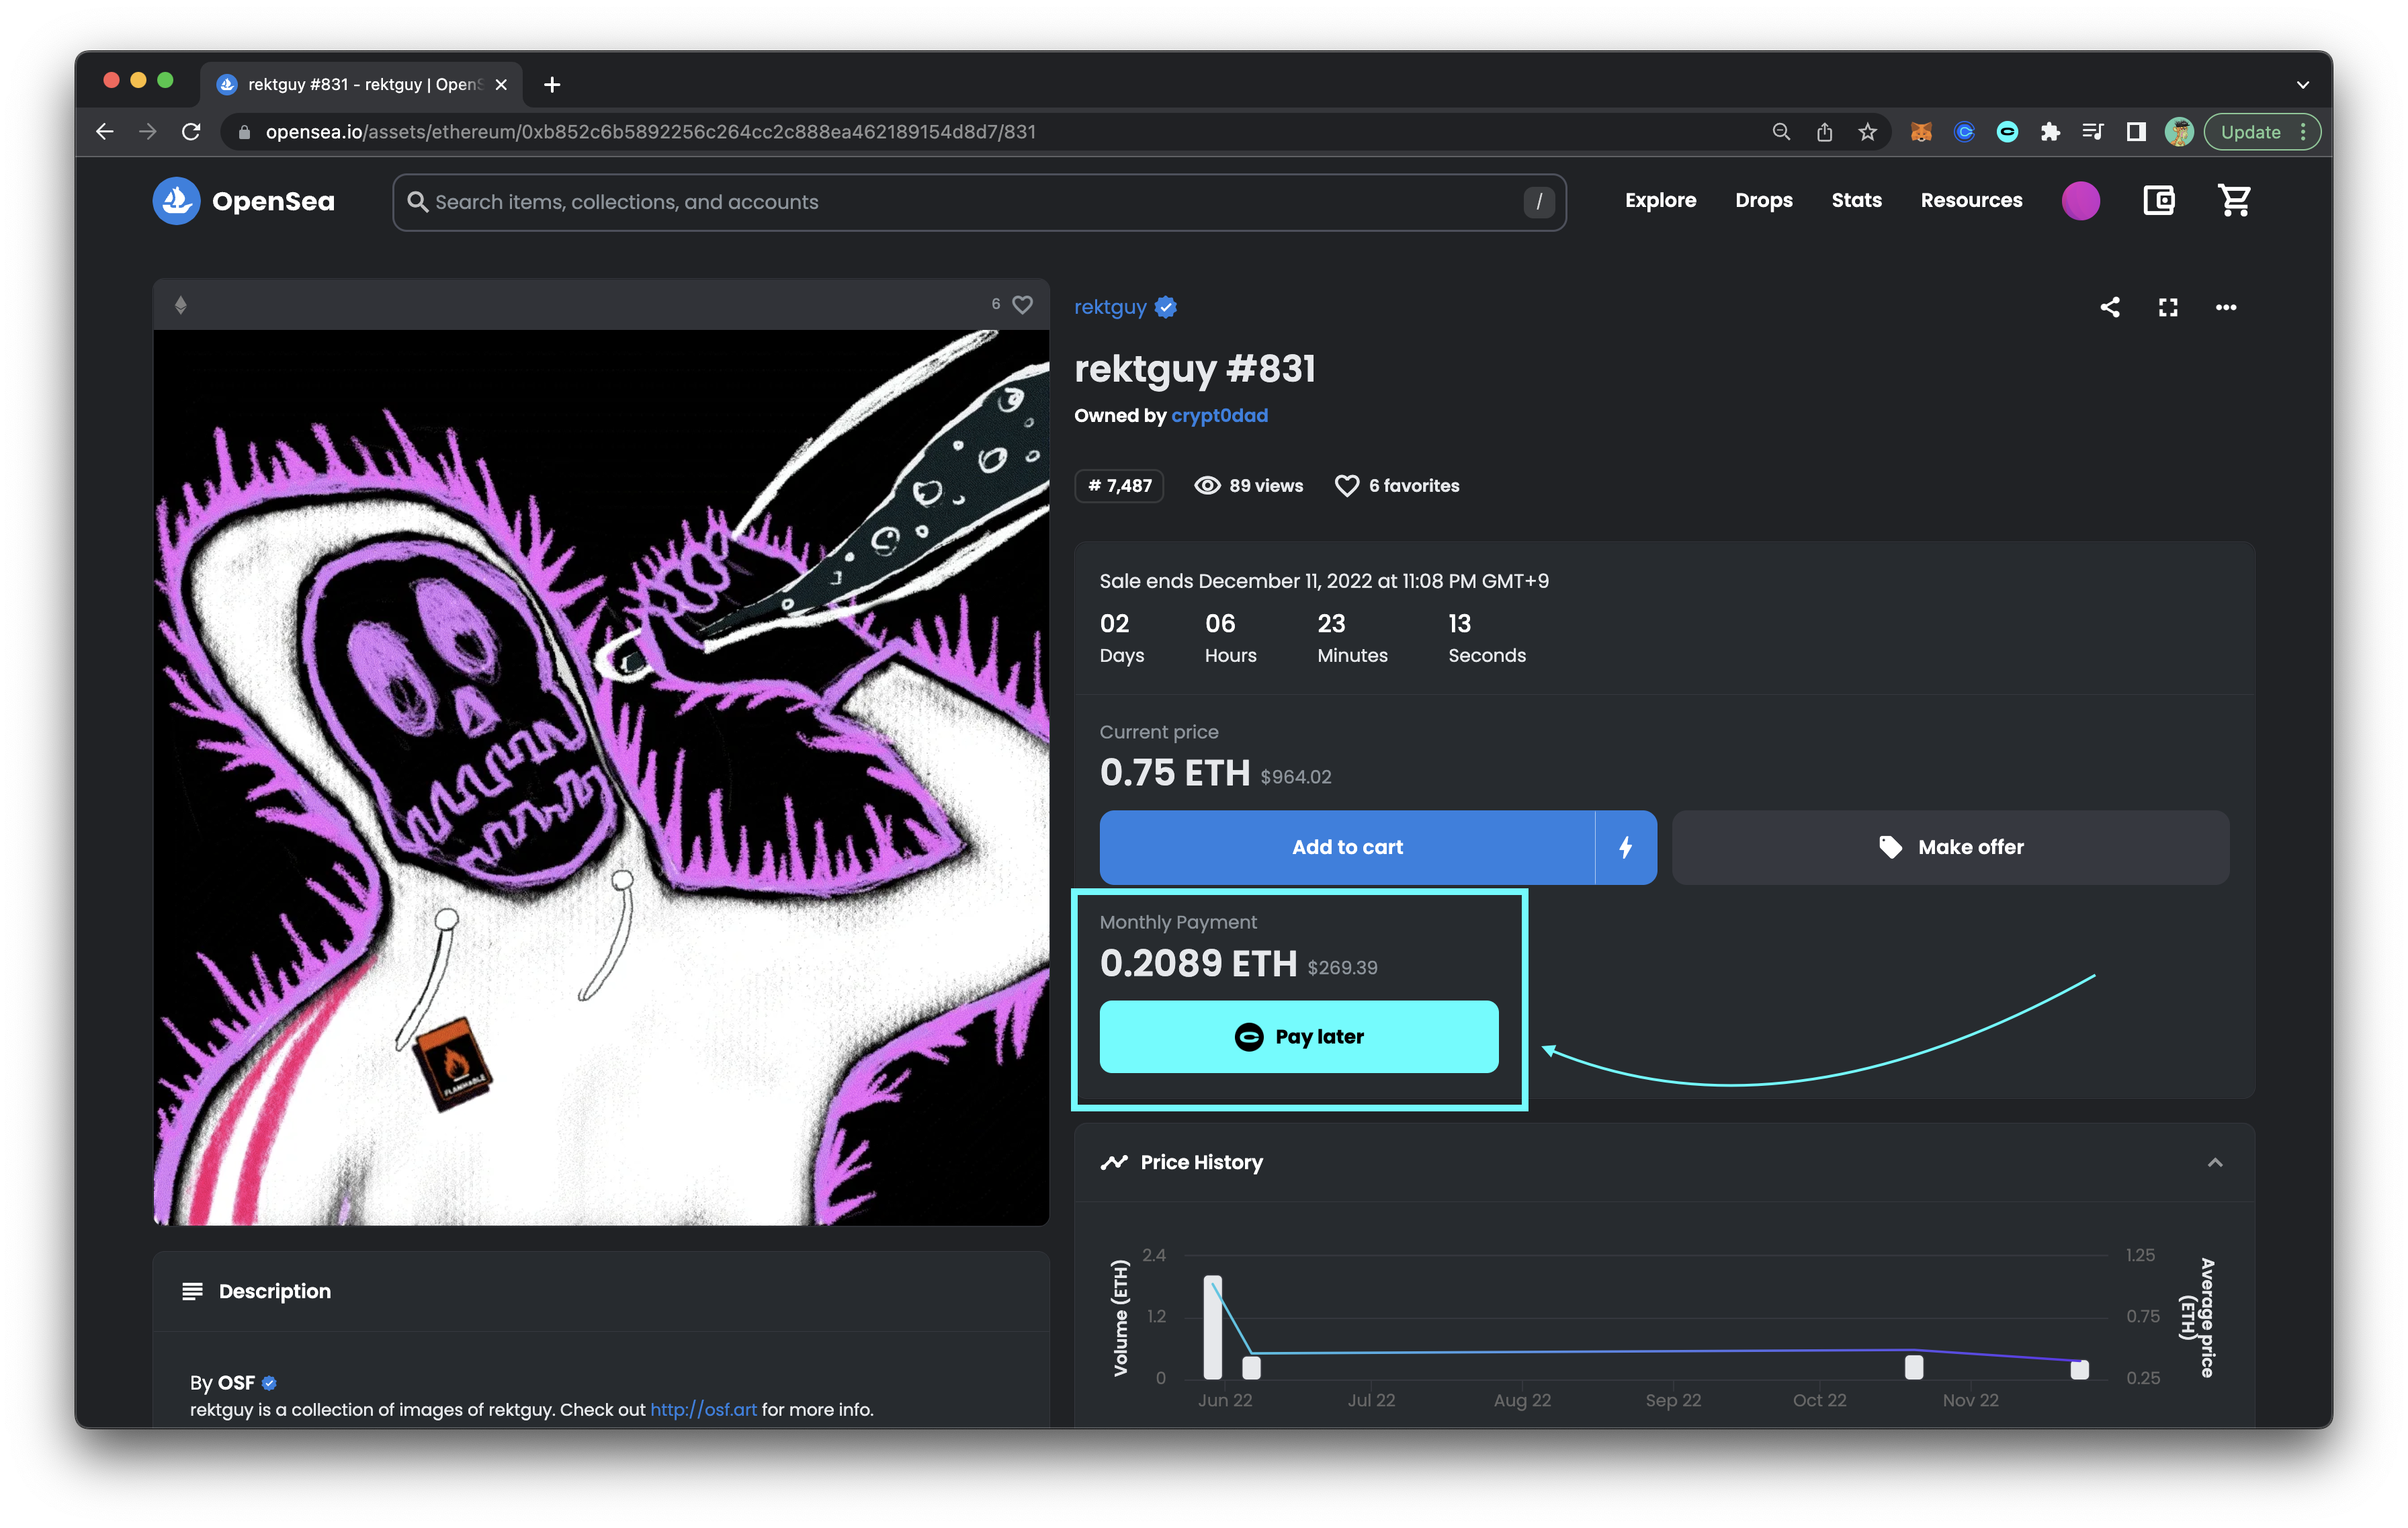Viewport: 2408px width, 1528px height.
Task: Expand the tab search chevron in Chrome
Action: 2302,85
